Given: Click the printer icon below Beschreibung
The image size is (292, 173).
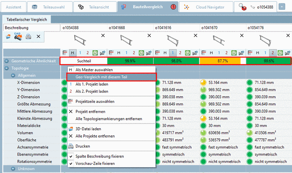Looking at the screenshot, I should pyautogui.click(x=28, y=37).
